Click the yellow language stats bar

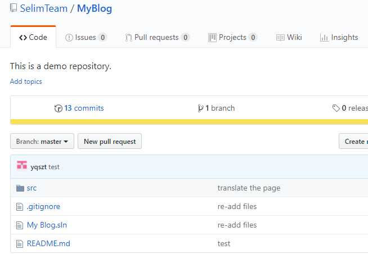point(189,121)
